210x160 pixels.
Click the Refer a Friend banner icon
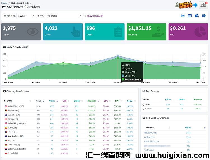(x=186, y=5)
